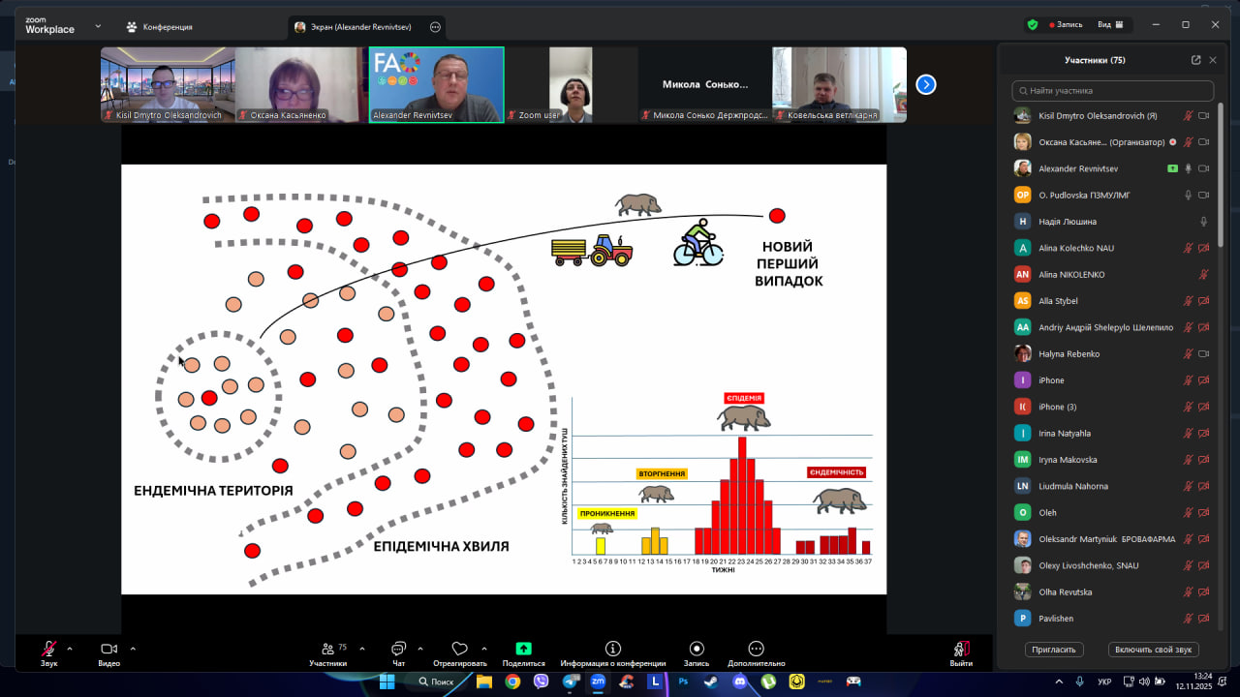Click the Leave meeting (Выйти) icon
Viewport: 1240px width, 697px height.
coord(961,649)
